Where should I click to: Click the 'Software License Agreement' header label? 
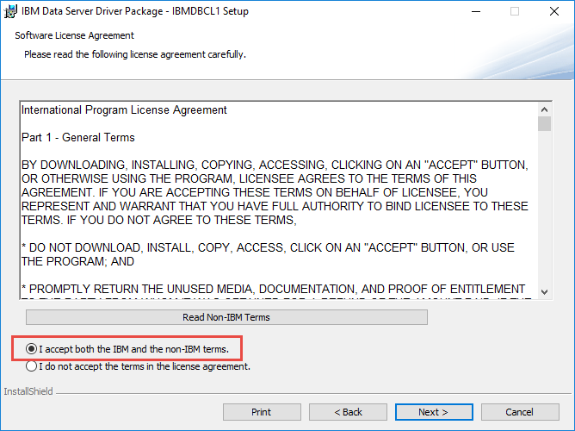coord(75,36)
